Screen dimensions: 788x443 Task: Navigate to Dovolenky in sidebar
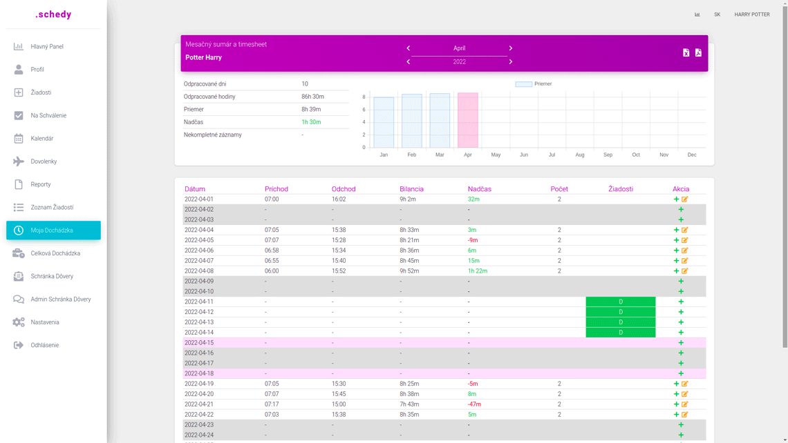coord(44,161)
